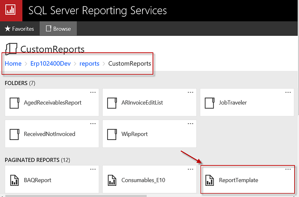Go to Home in the breadcrumb
Image resolution: width=299 pixels, height=197 pixels.
click(13, 64)
